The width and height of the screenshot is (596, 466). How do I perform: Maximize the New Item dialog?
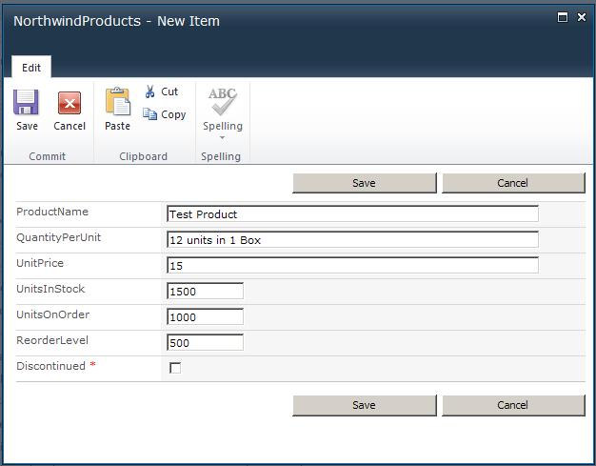(563, 17)
